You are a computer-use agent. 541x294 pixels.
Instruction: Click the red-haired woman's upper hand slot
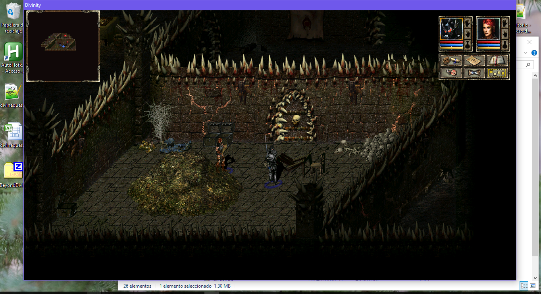click(x=505, y=23)
